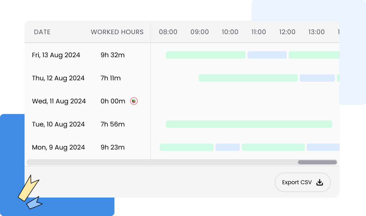
Task: Click the long green block for Tue 10 Aug
Action: 249,124
